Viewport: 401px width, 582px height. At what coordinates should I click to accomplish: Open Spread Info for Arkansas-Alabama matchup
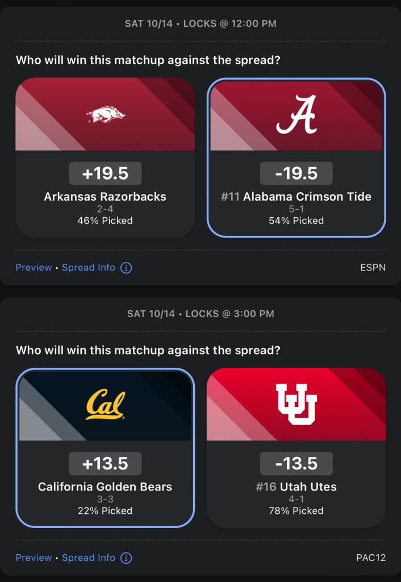89,268
